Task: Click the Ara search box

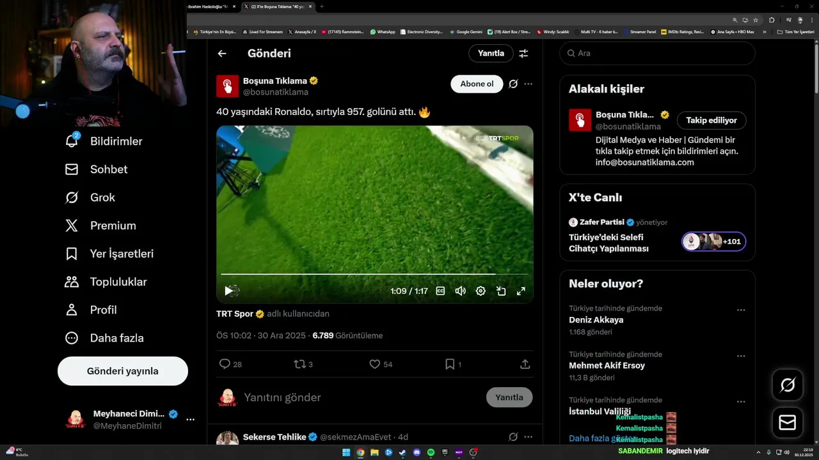Action: coord(657,54)
